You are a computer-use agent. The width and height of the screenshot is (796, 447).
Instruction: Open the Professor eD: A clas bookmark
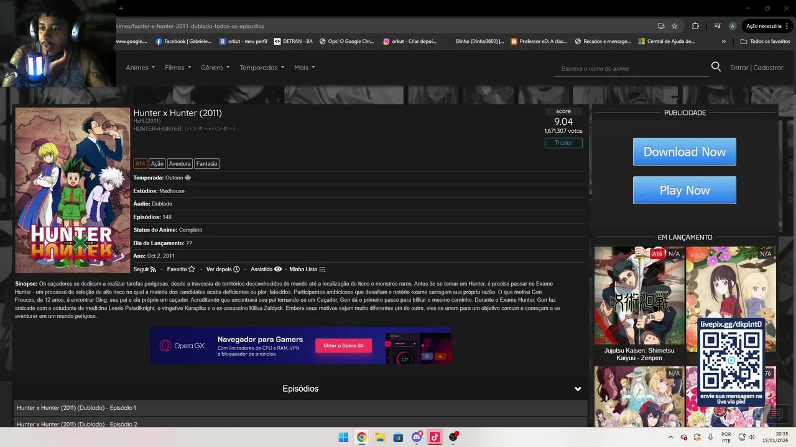tap(539, 42)
